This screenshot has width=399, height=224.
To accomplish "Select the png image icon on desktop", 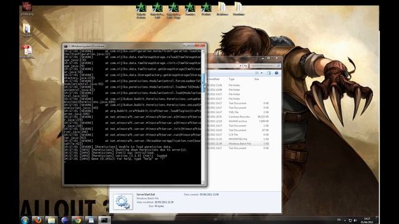I will pos(27,8).
